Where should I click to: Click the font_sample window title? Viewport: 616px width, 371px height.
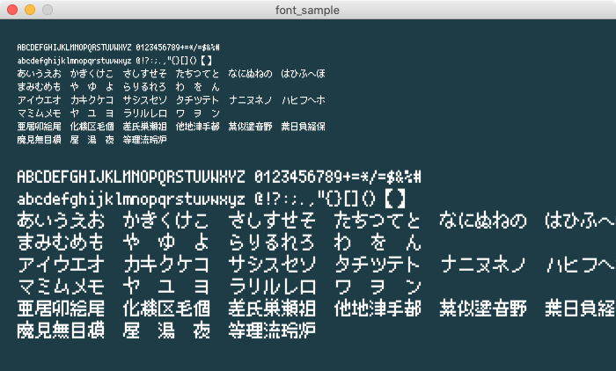[x=308, y=10]
